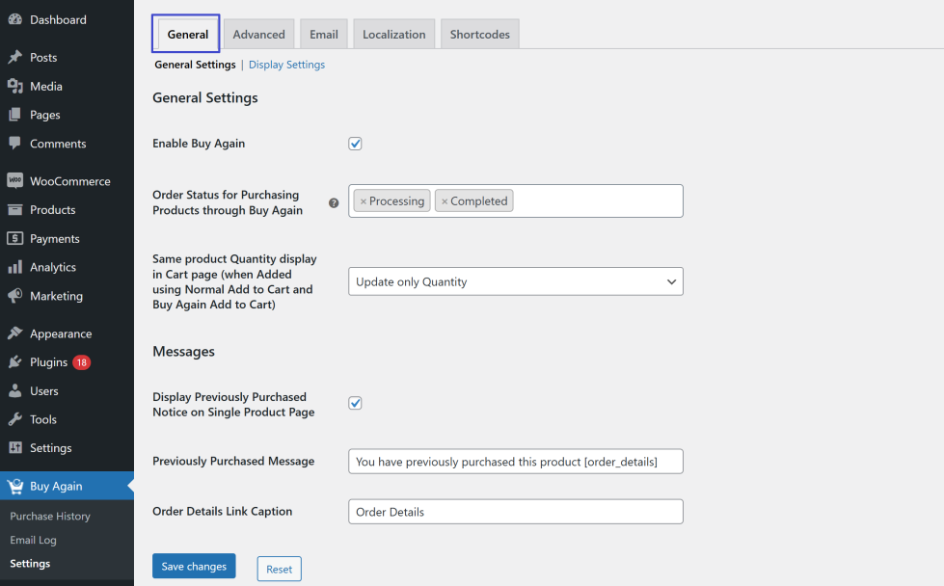Click the Buy Again cart icon
This screenshot has width=944, height=586.
14,487
